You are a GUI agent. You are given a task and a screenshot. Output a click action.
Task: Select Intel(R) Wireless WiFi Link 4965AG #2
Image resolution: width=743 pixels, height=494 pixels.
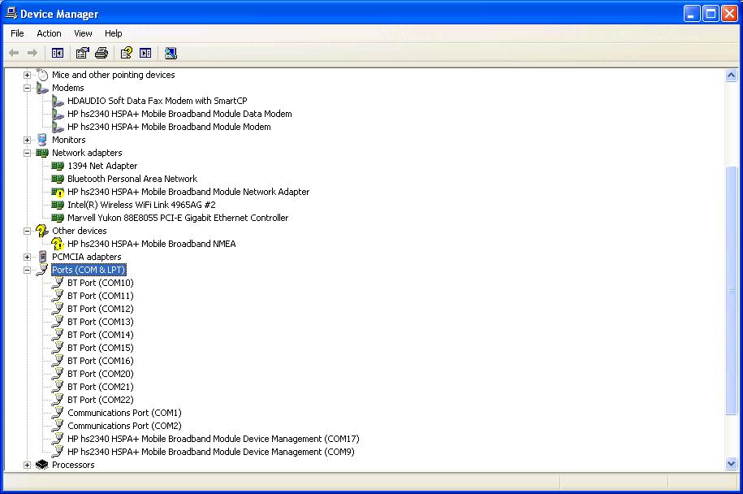[141, 205]
